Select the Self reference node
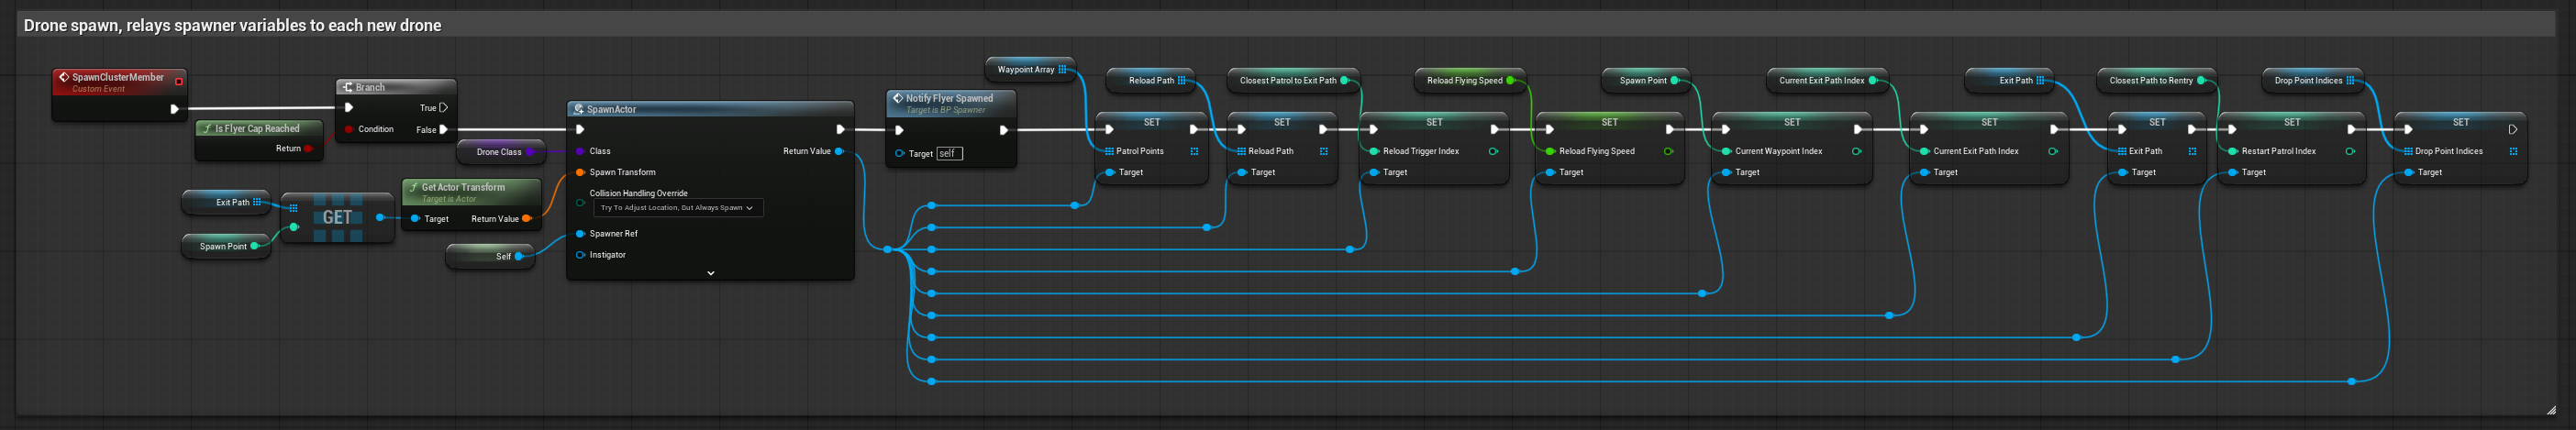The width and height of the screenshot is (2576, 430). 490,256
